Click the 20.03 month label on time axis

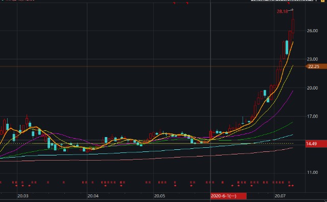(x=23, y=196)
